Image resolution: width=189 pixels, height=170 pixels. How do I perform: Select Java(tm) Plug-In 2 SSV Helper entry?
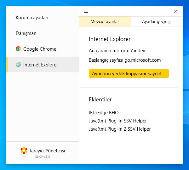(120, 129)
